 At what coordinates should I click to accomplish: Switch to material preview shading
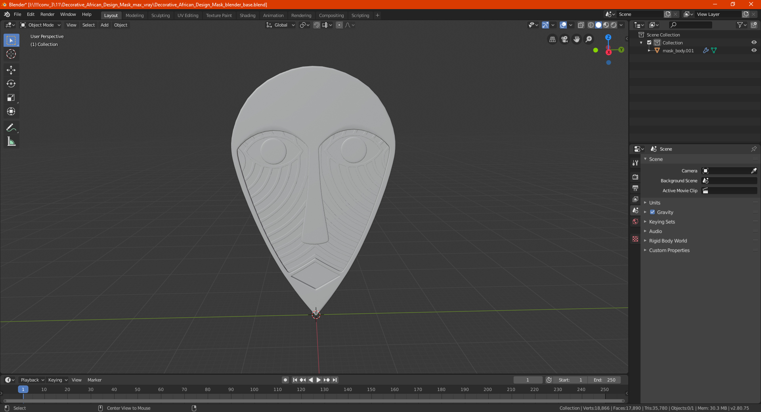pyautogui.click(x=606, y=25)
